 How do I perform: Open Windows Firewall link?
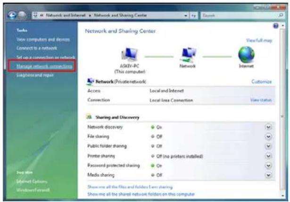point(33,190)
